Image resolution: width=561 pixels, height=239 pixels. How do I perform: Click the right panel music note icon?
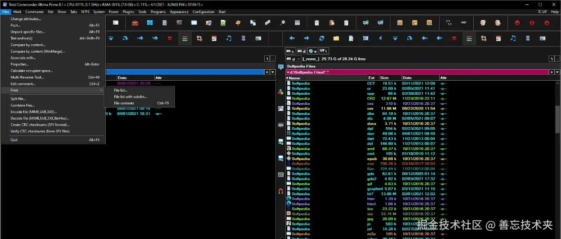(x=513, y=39)
